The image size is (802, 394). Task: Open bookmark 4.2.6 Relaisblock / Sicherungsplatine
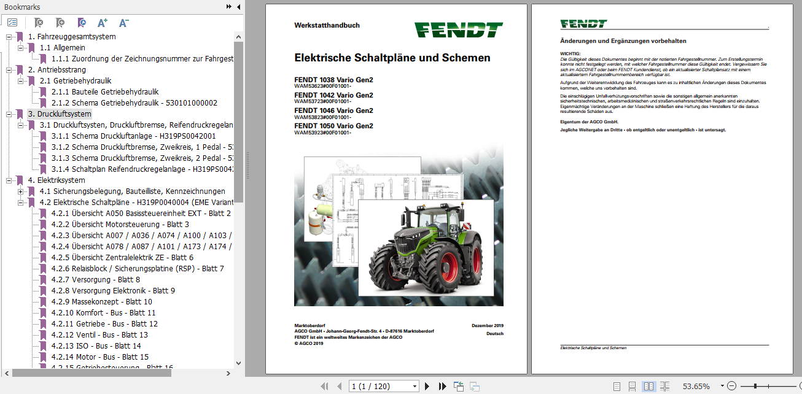(138, 269)
